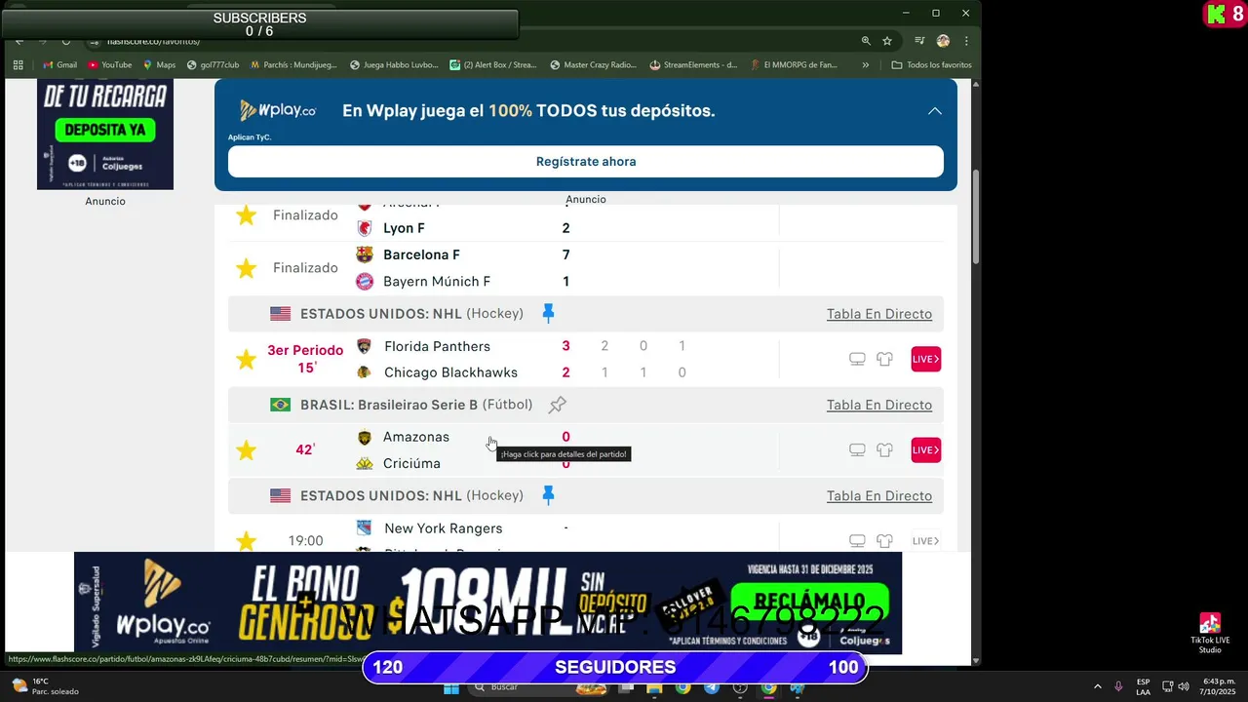Pin the Brasileirao Serie B league
The image size is (1248, 702).
(557, 405)
